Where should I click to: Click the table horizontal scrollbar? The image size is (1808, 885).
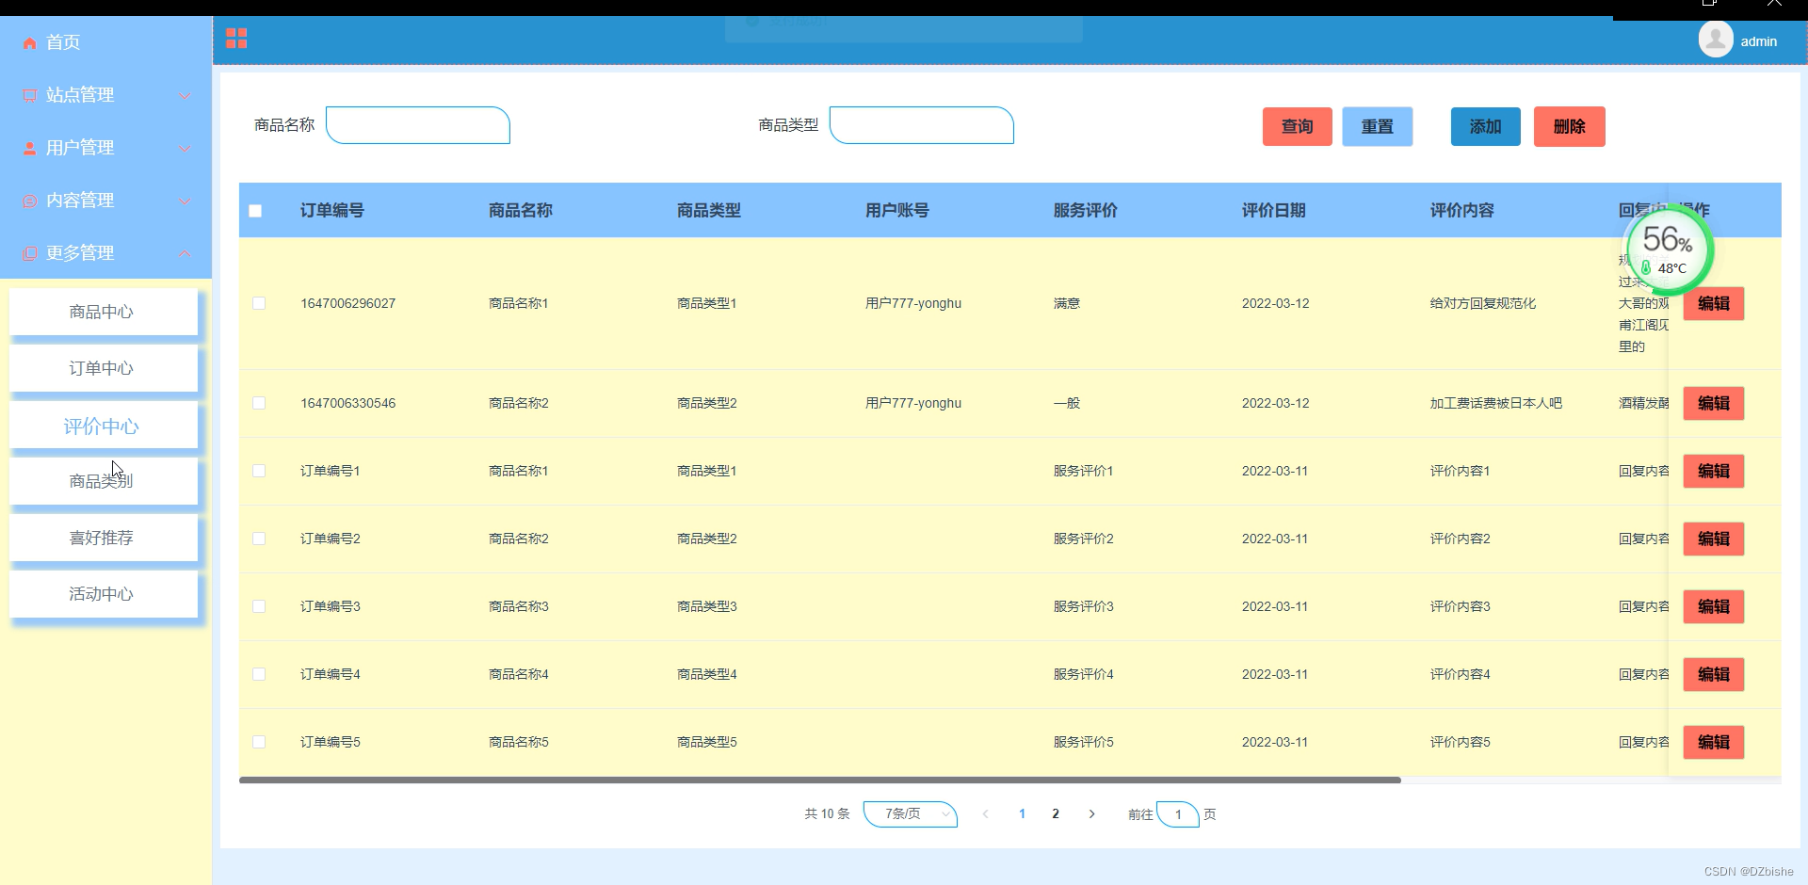click(x=819, y=780)
